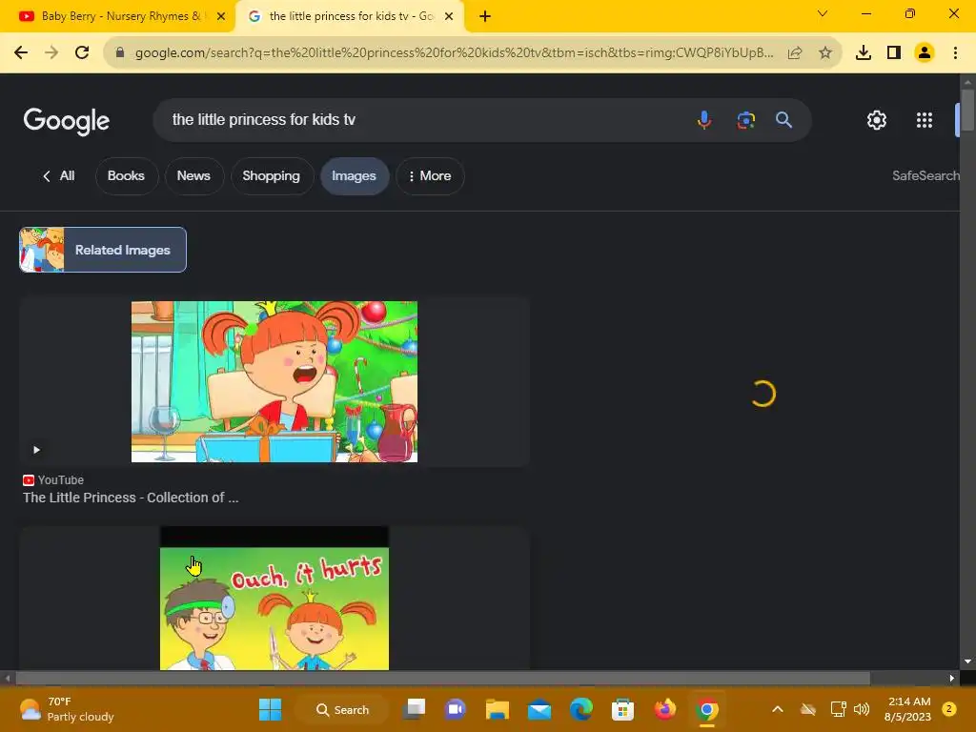This screenshot has width=976, height=732.
Task: Open Chrome three-dot menu
Action: [x=955, y=53]
